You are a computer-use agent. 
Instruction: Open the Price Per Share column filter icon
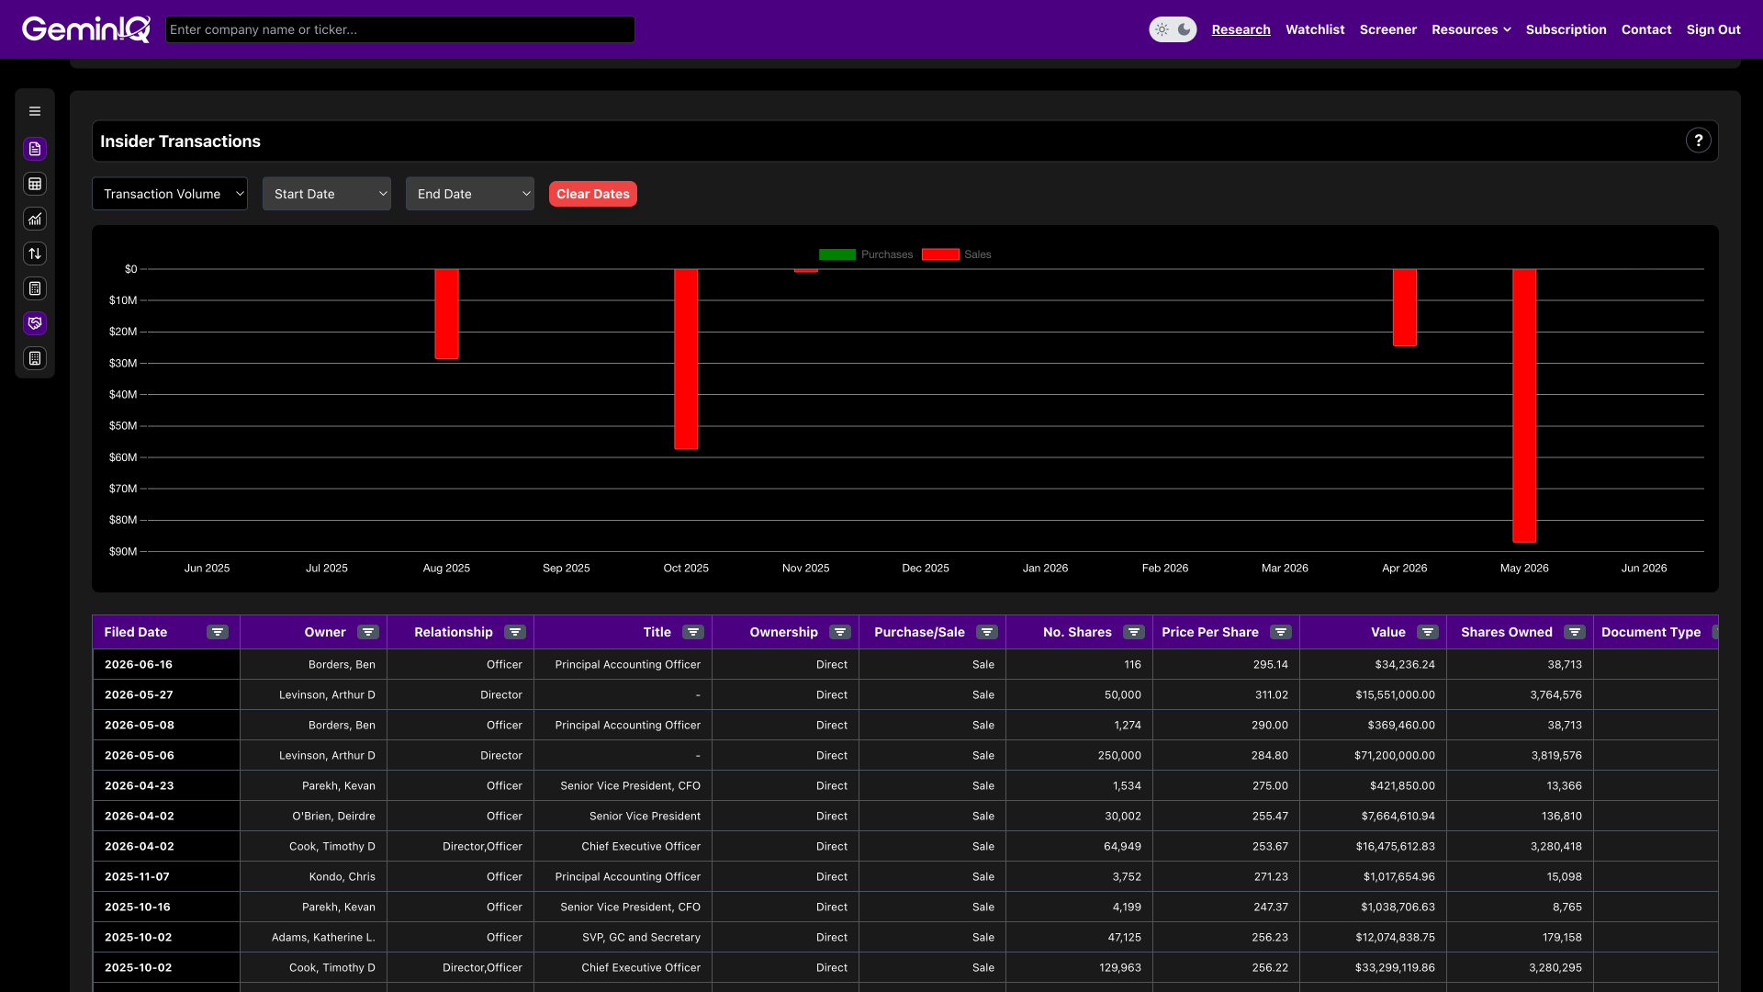[x=1281, y=632]
